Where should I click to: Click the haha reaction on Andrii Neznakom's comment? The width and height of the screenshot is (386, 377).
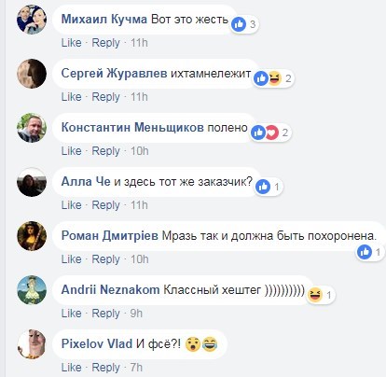[314, 295]
